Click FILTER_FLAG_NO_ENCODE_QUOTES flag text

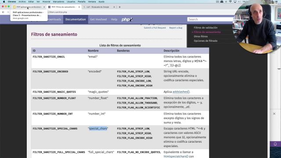click(139, 152)
